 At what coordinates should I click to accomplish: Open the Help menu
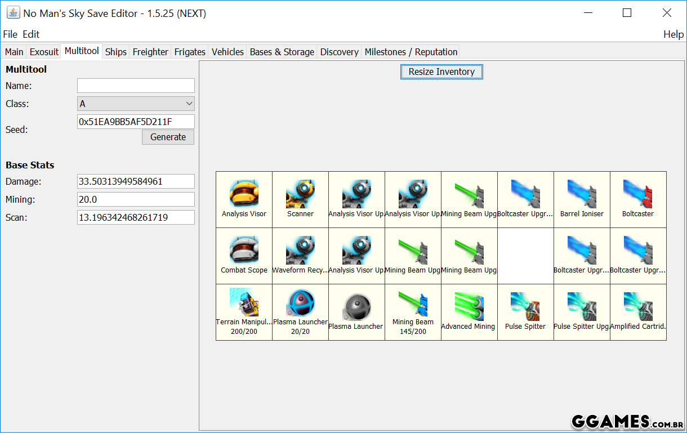click(x=673, y=34)
